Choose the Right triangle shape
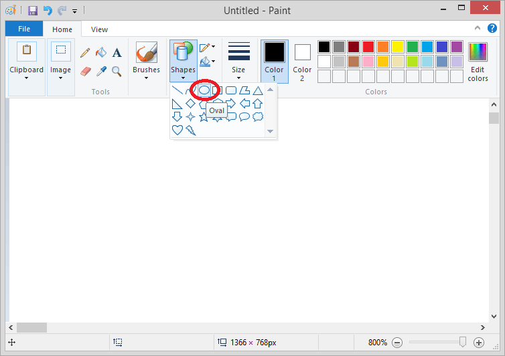 click(177, 104)
